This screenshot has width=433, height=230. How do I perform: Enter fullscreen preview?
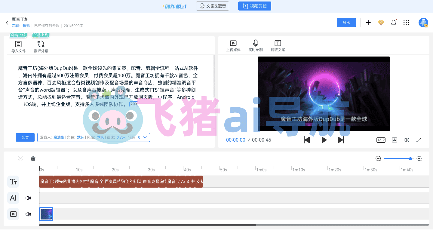coord(419,140)
